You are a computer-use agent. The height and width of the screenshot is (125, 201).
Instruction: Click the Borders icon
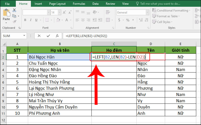[47, 20]
